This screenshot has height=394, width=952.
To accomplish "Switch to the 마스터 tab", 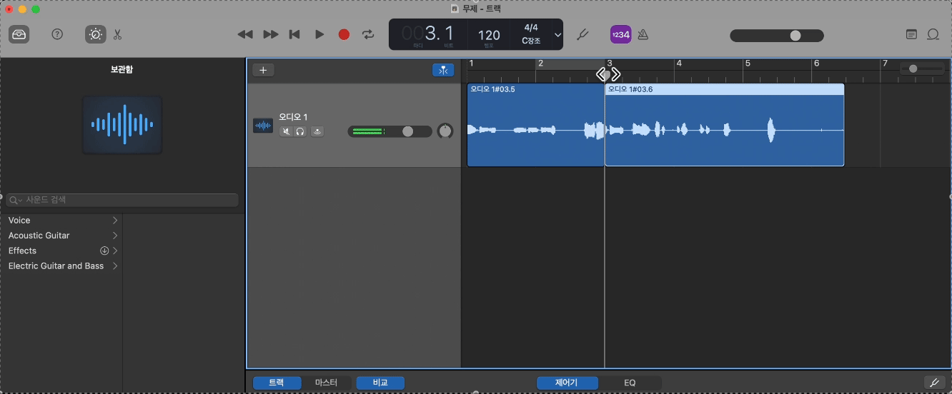I will pyautogui.click(x=326, y=383).
